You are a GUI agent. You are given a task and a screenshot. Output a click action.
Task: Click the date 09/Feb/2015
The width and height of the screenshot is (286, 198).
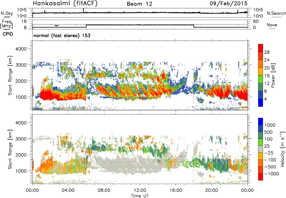pyautogui.click(x=228, y=4)
